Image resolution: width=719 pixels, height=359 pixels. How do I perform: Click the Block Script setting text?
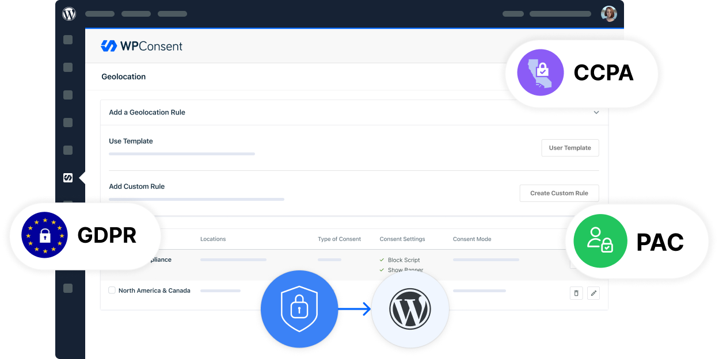point(404,260)
